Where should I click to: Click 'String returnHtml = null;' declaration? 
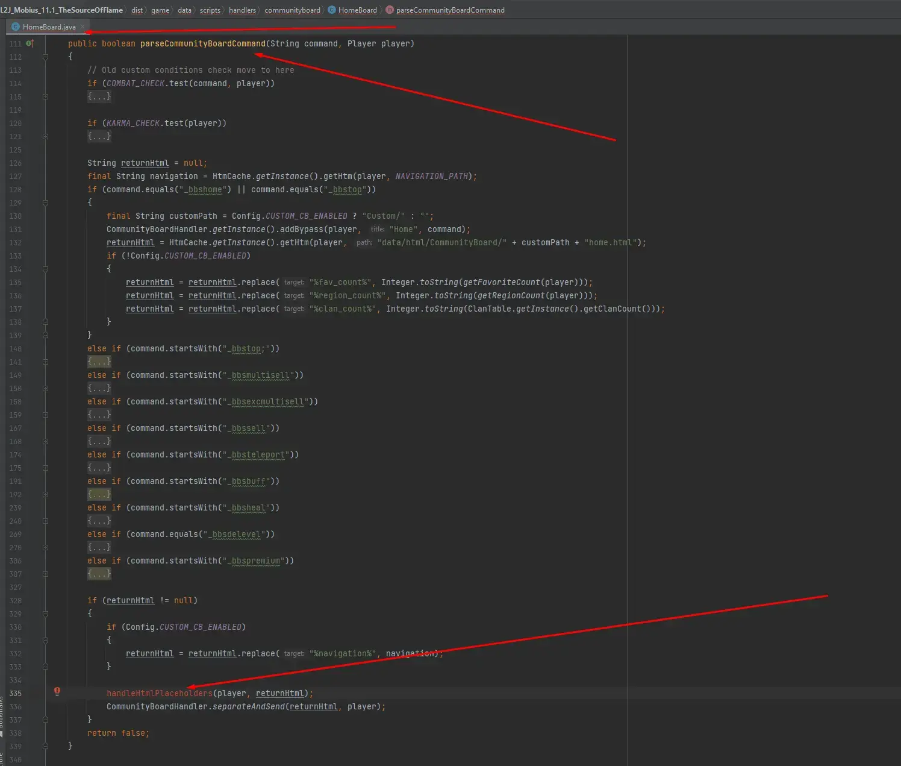(x=148, y=163)
